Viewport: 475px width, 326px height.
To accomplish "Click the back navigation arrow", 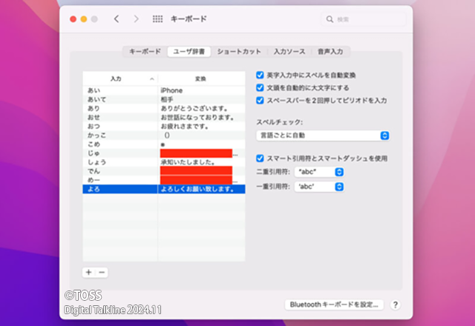I will pos(117,19).
